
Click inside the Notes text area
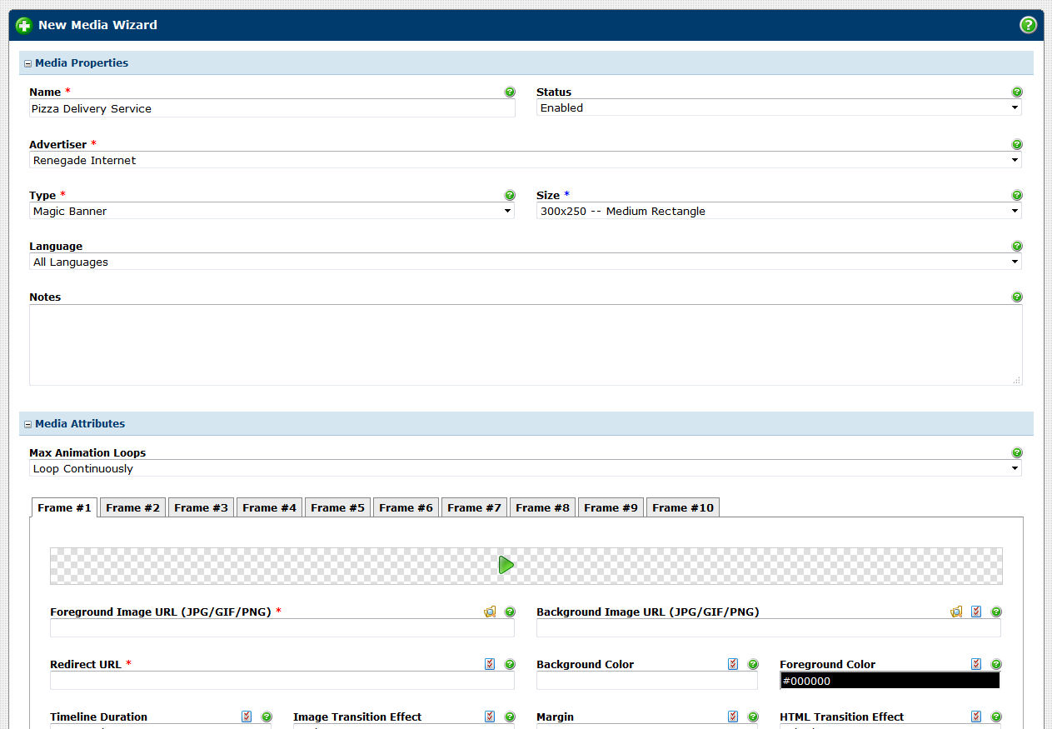point(525,345)
